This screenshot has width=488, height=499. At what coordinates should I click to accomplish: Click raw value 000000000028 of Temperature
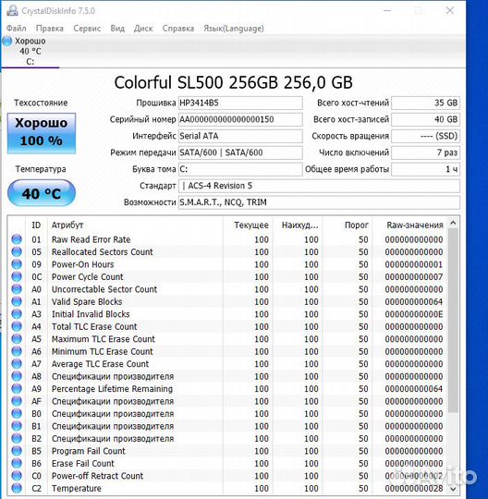[413, 488]
